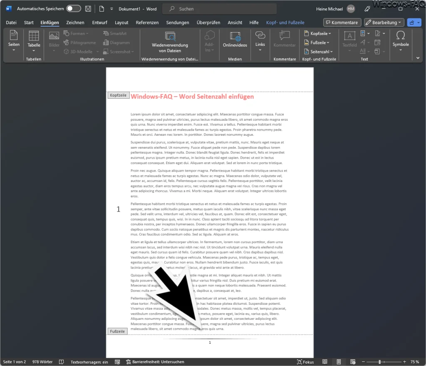Click the blue share button
The width and height of the screenshot is (426, 366).
tap(412, 22)
